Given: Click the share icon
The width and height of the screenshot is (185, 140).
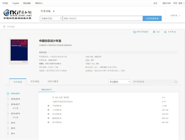Looking at the screenshot, I should click(165, 32).
